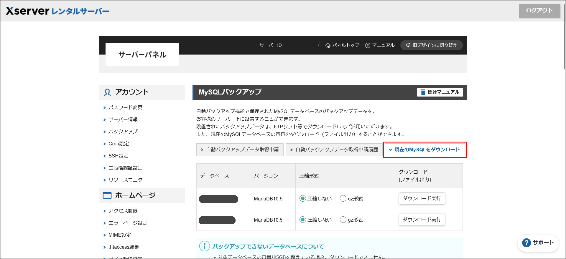Screen dimensions: 566x259
Task: Click the ホームページ window icon
Action: coord(107,195)
